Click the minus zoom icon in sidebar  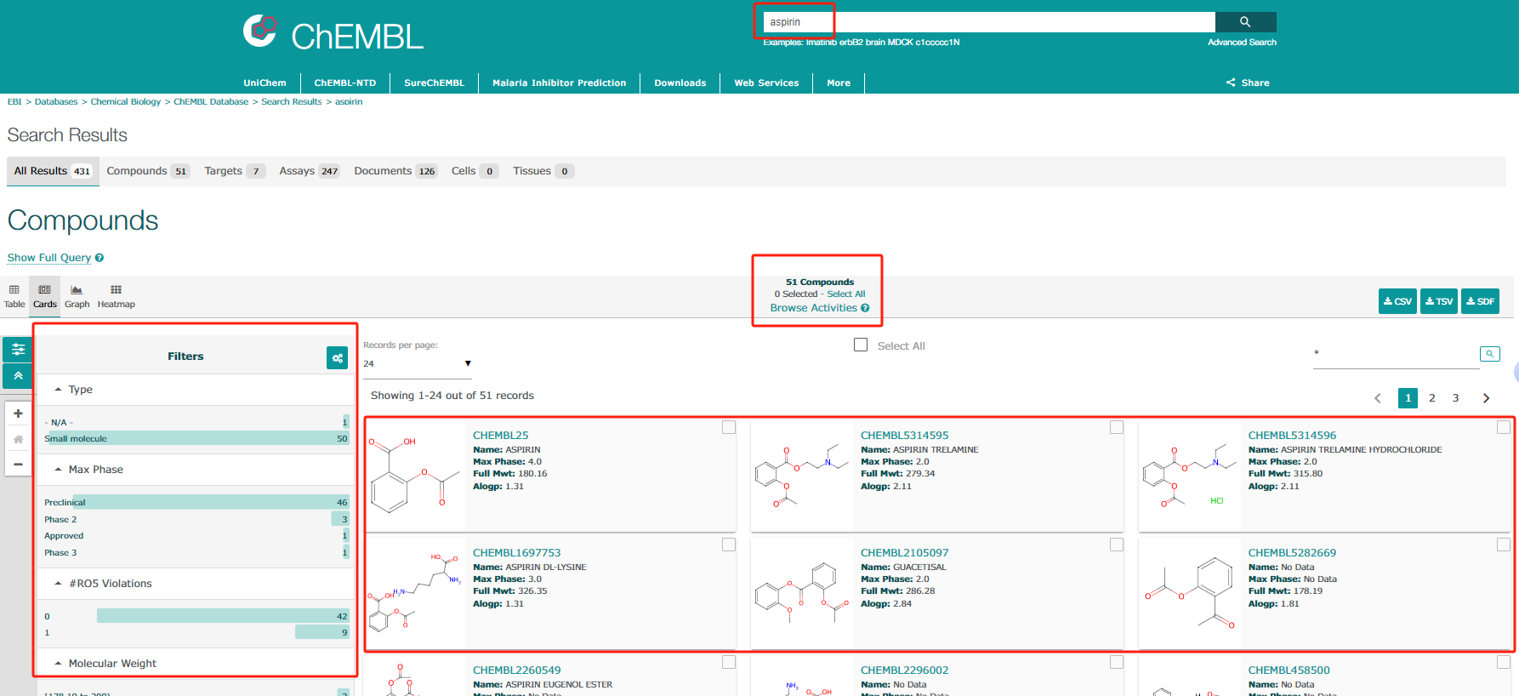(x=18, y=465)
